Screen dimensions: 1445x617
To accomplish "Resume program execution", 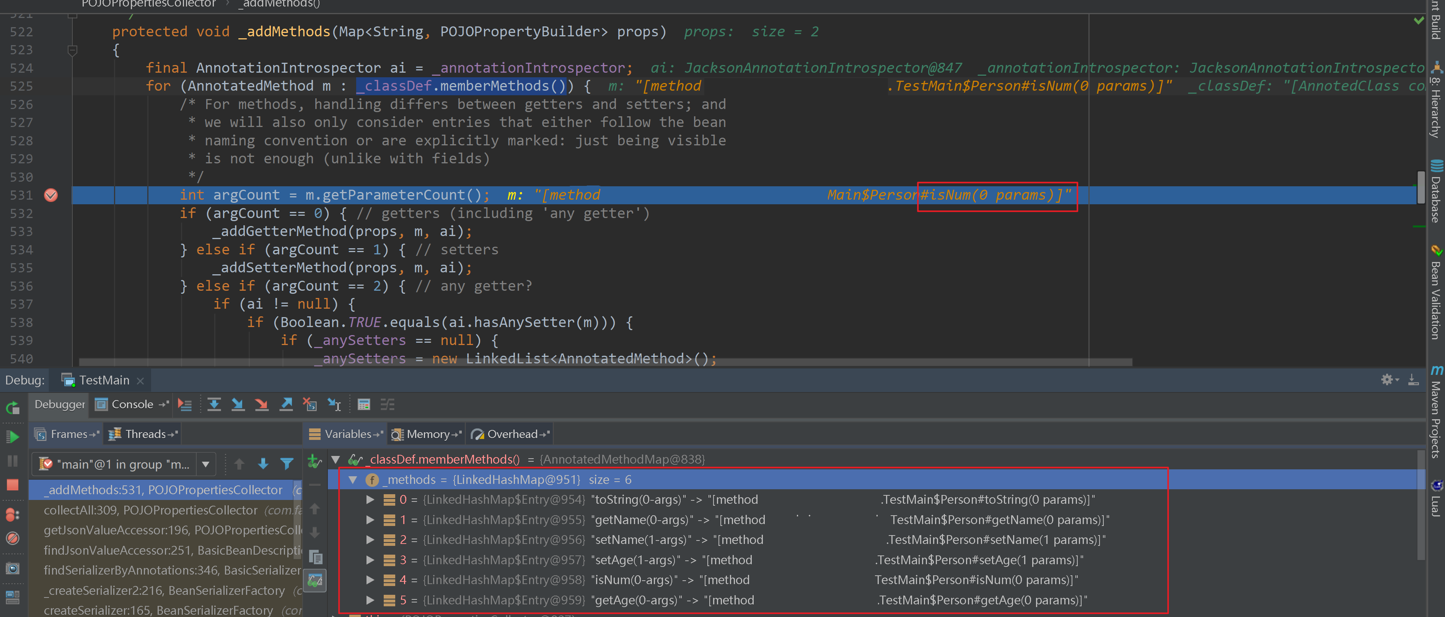I will (x=12, y=436).
